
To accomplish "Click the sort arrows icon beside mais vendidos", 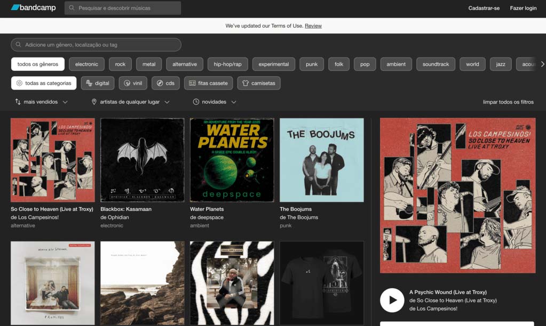I will click(x=18, y=102).
